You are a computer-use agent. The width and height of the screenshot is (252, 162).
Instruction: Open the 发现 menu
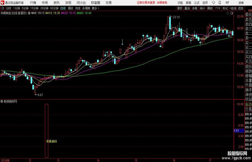coord(68,3)
